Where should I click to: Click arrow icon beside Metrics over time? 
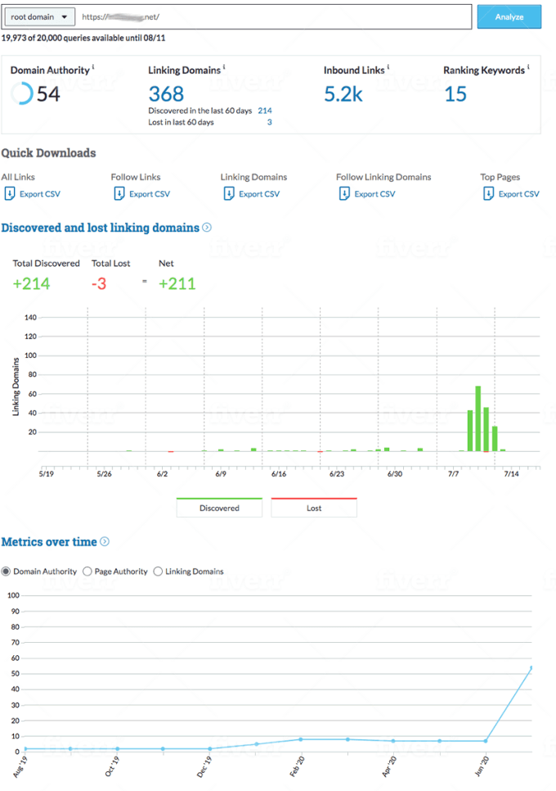tap(105, 541)
